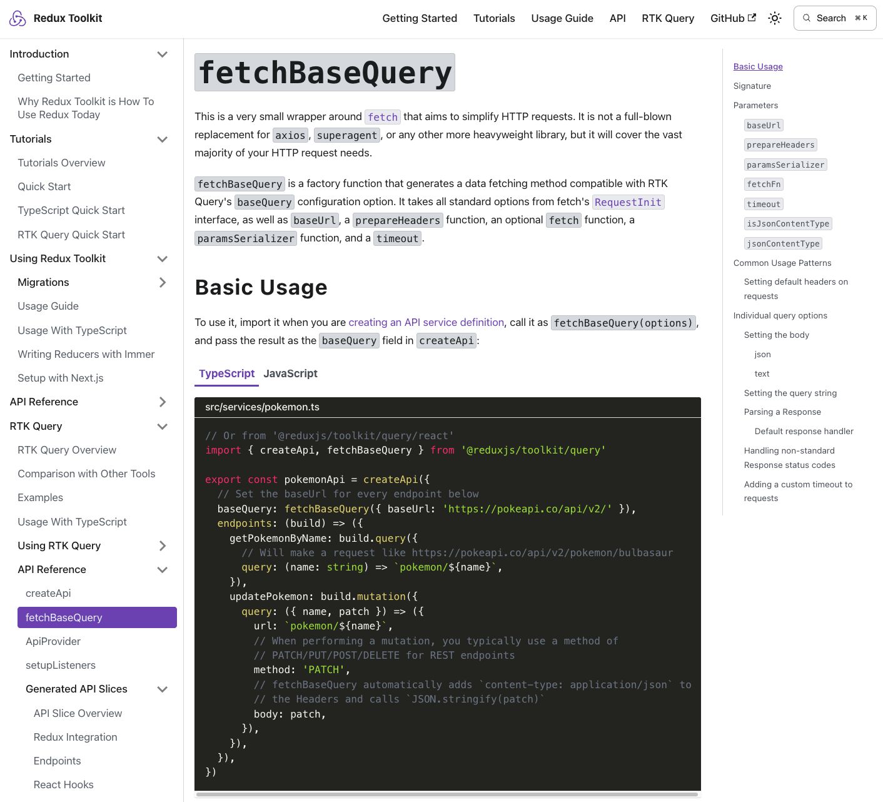Jump to Basic Usage in table of contents
The image size is (883, 802).
[758, 66]
